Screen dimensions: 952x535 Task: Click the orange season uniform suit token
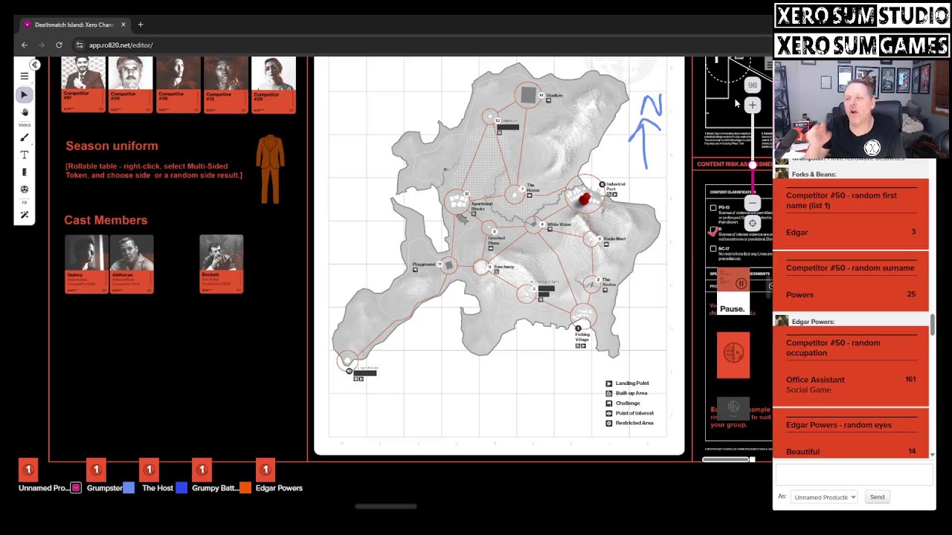tap(270, 169)
